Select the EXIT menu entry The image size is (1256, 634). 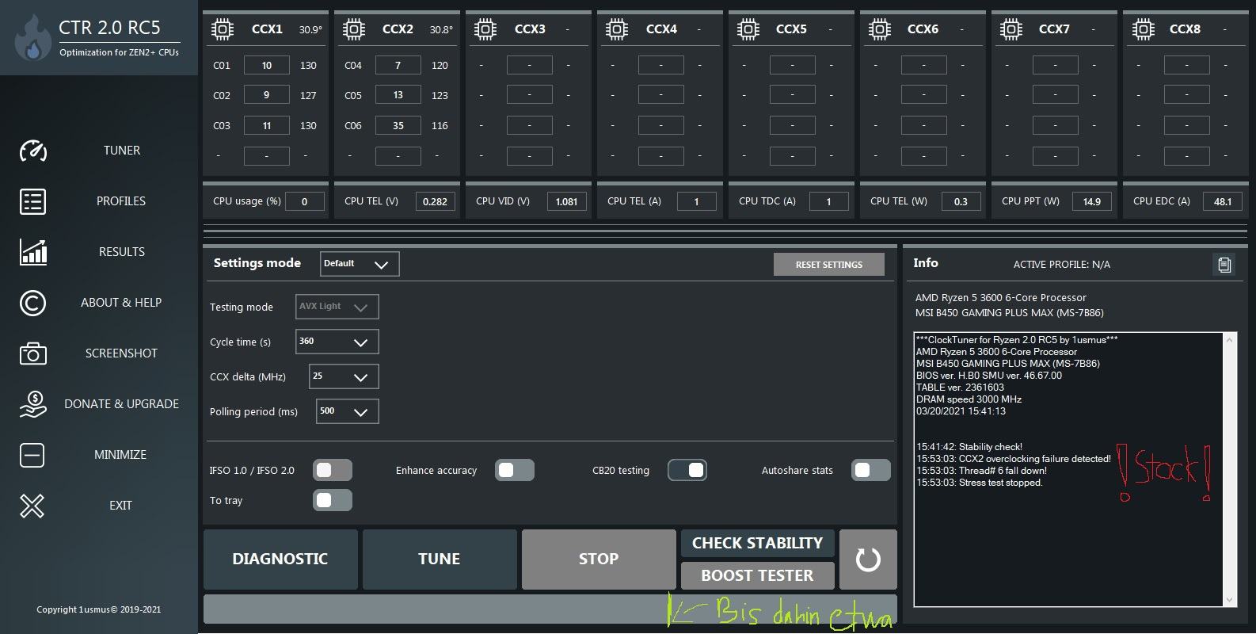(121, 506)
